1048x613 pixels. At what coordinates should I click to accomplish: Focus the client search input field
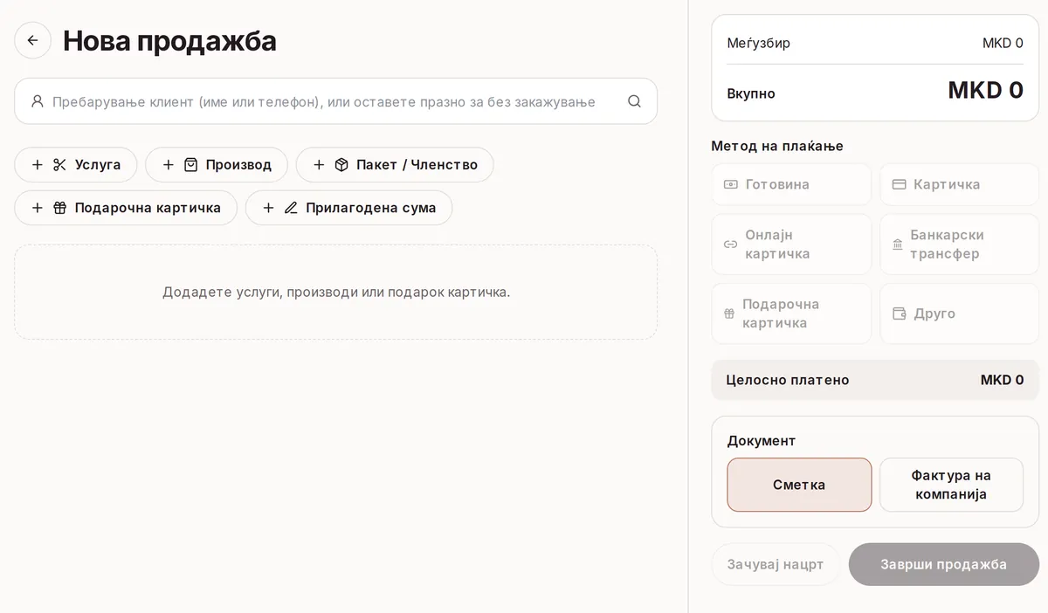click(x=335, y=101)
